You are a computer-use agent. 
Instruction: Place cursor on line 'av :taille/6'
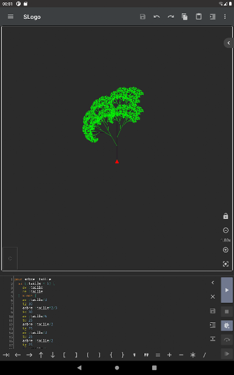click(35, 316)
